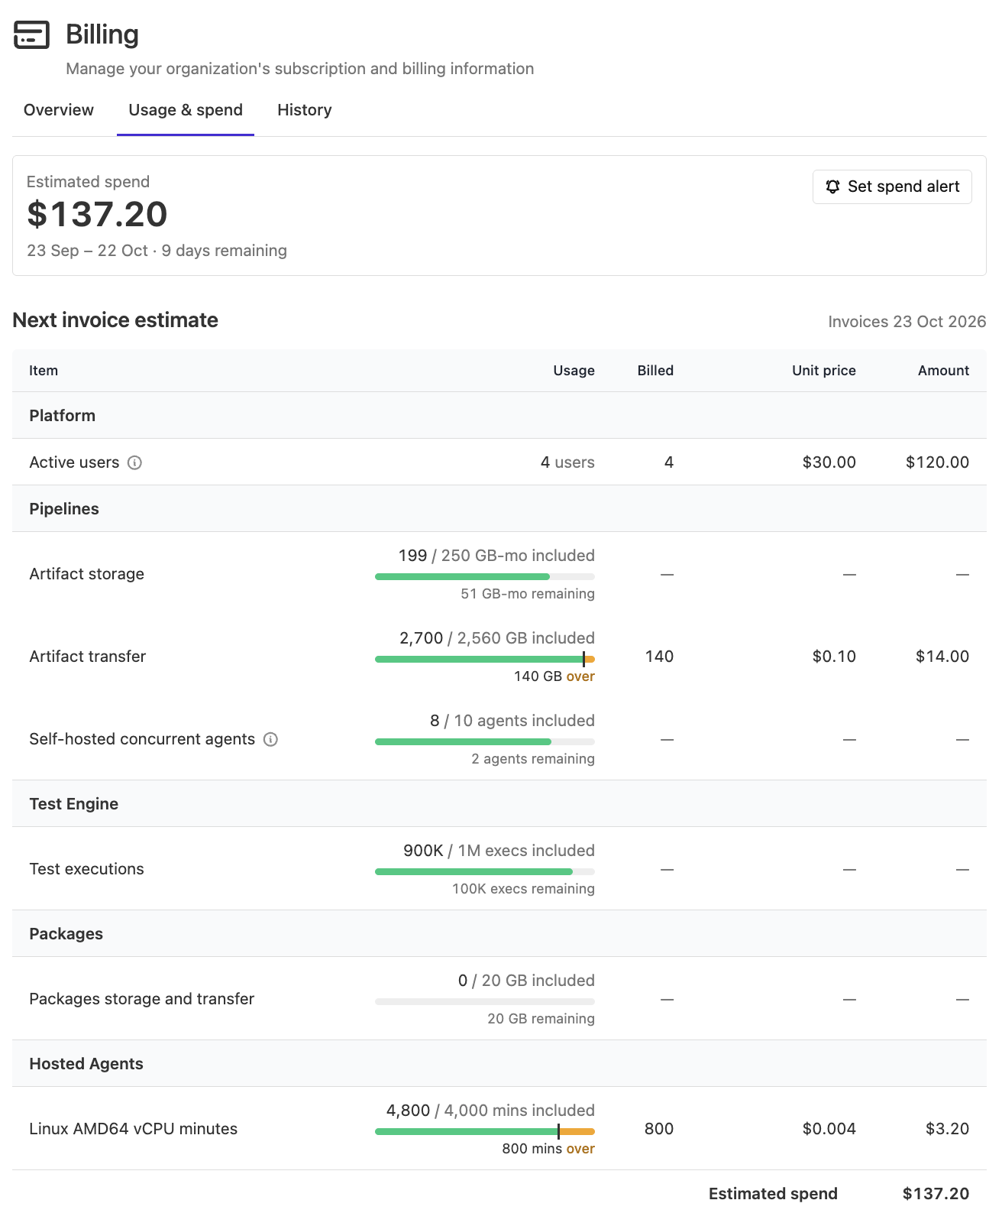Click the Pipelines section row

[499, 509]
